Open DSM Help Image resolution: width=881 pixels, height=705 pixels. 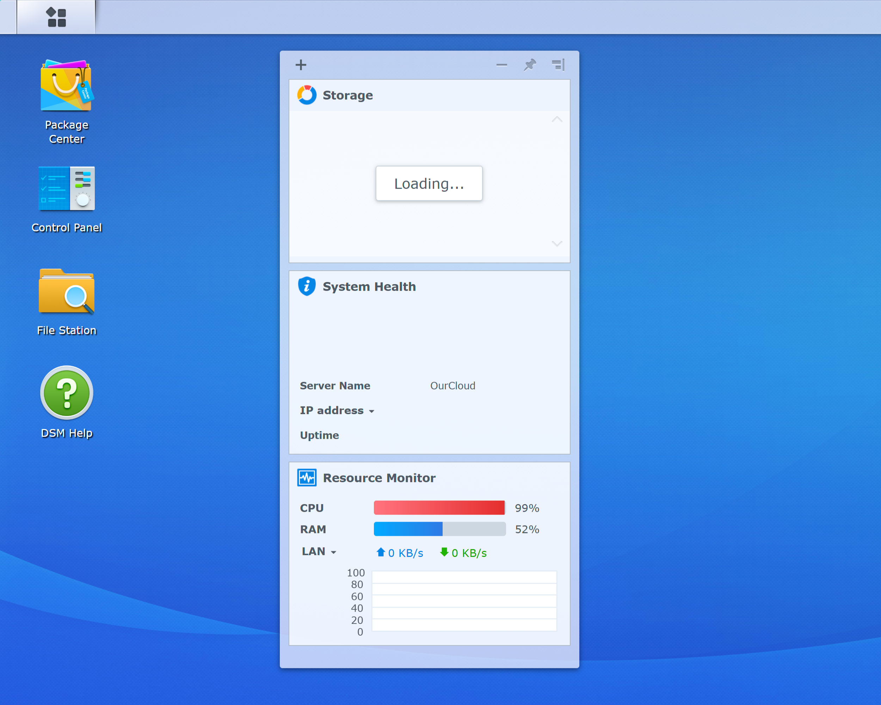pos(66,393)
